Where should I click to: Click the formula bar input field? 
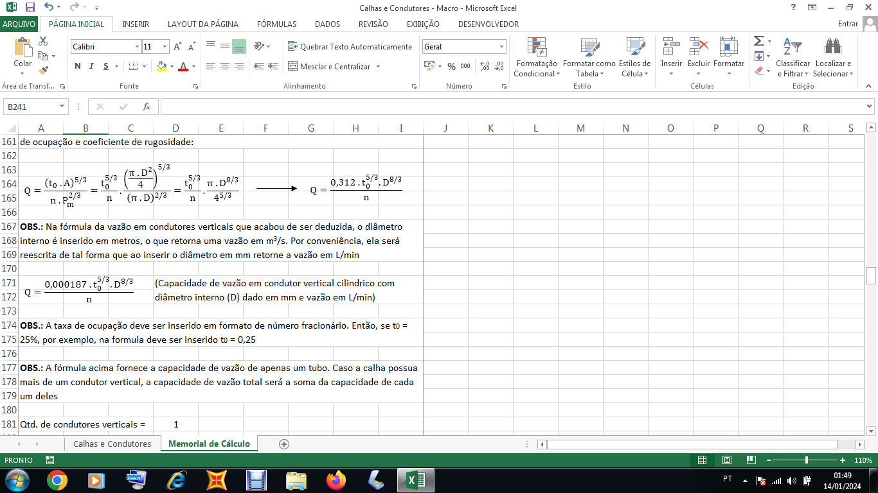click(x=514, y=107)
